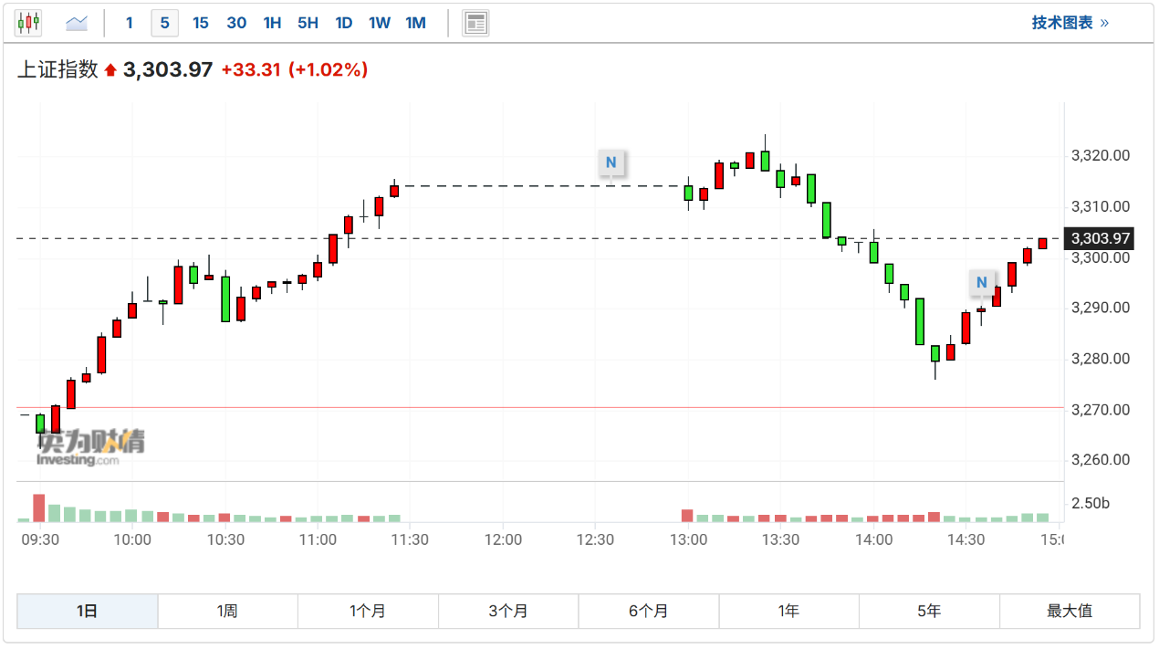Image resolution: width=1159 pixels, height=649 pixels.
Task: Select the 1 minute interval
Action: (x=130, y=23)
